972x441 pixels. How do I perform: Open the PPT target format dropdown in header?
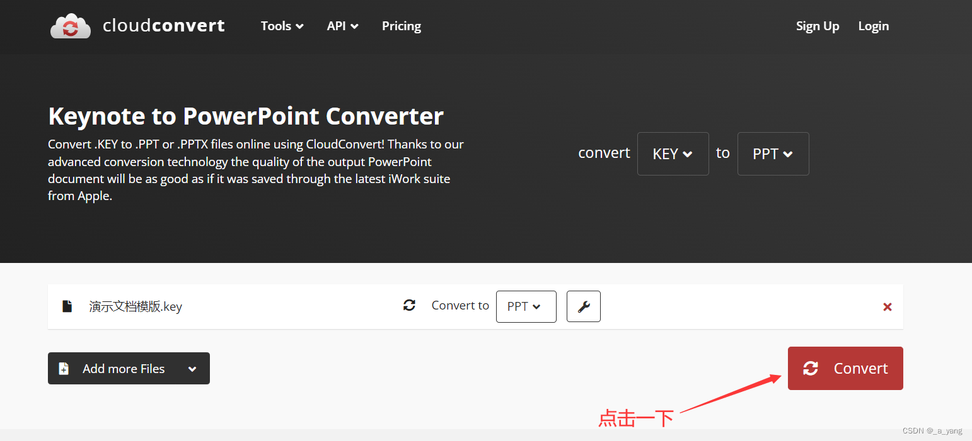773,154
